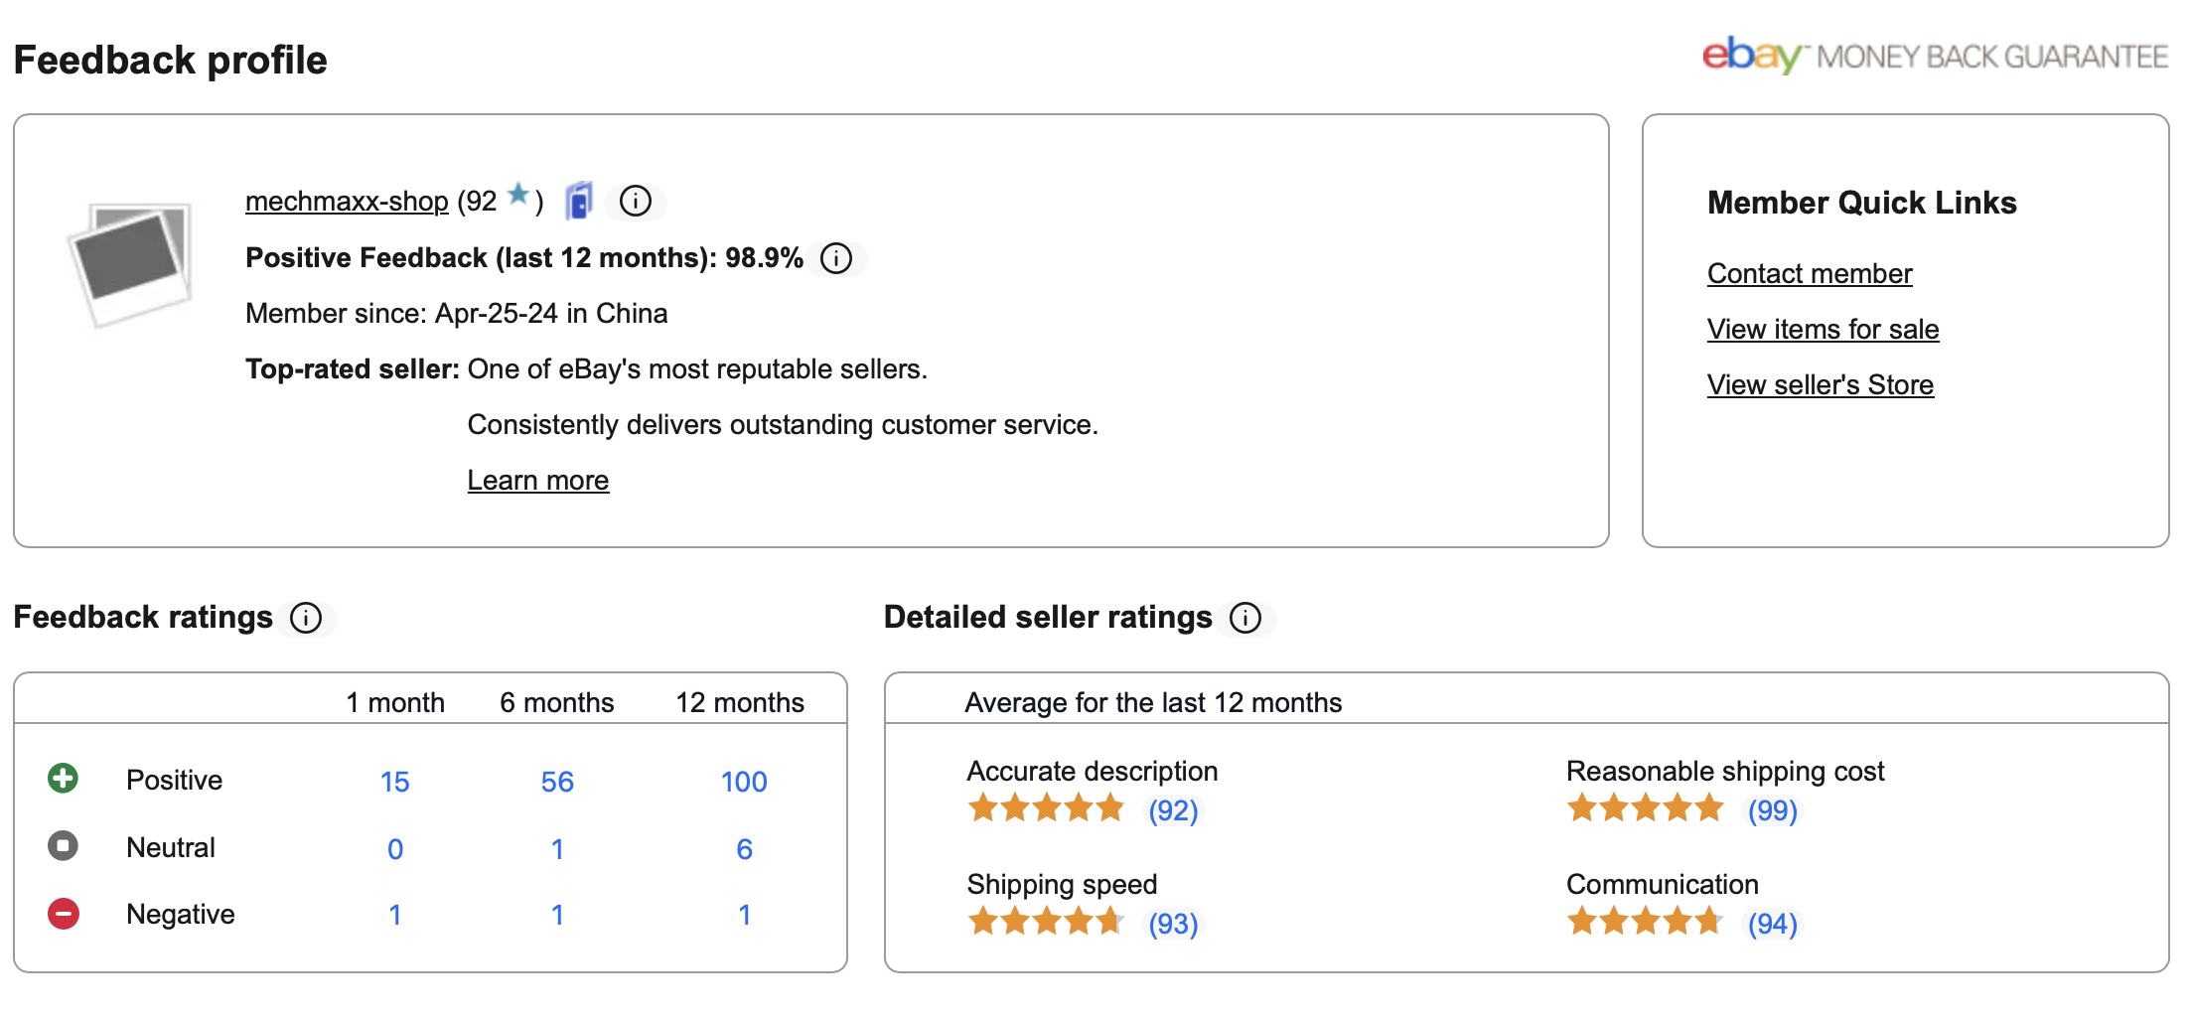The image size is (2191, 1019).
Task: Click the Learn more link
Action: click(538, 481)
